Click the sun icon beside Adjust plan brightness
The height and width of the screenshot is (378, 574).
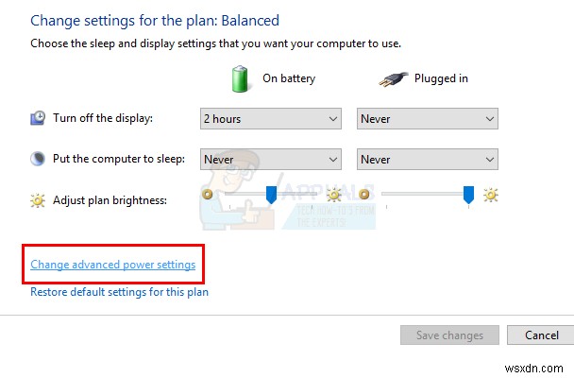point(38,198)
